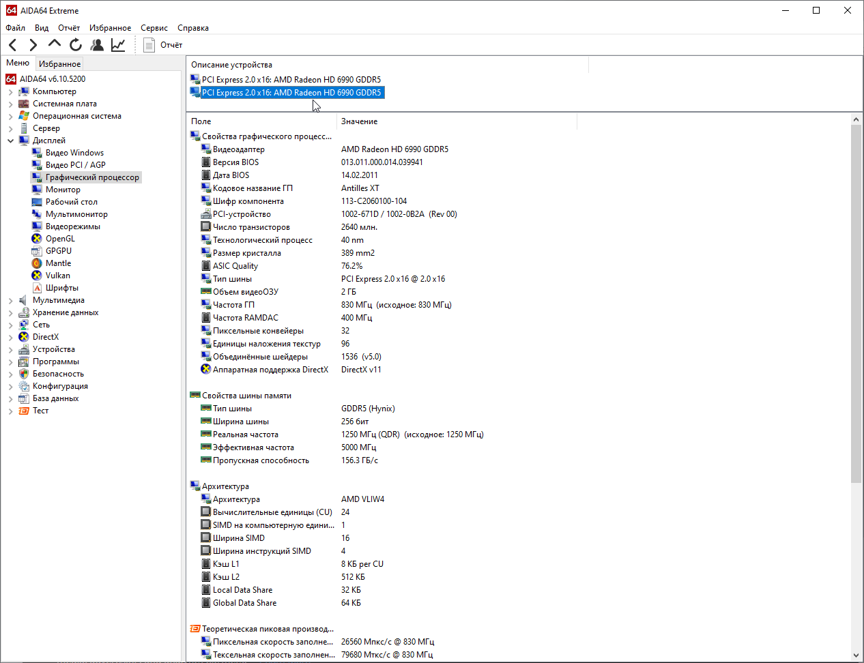
Task: Open the OpenGL icon
Action: pos(37,239)
